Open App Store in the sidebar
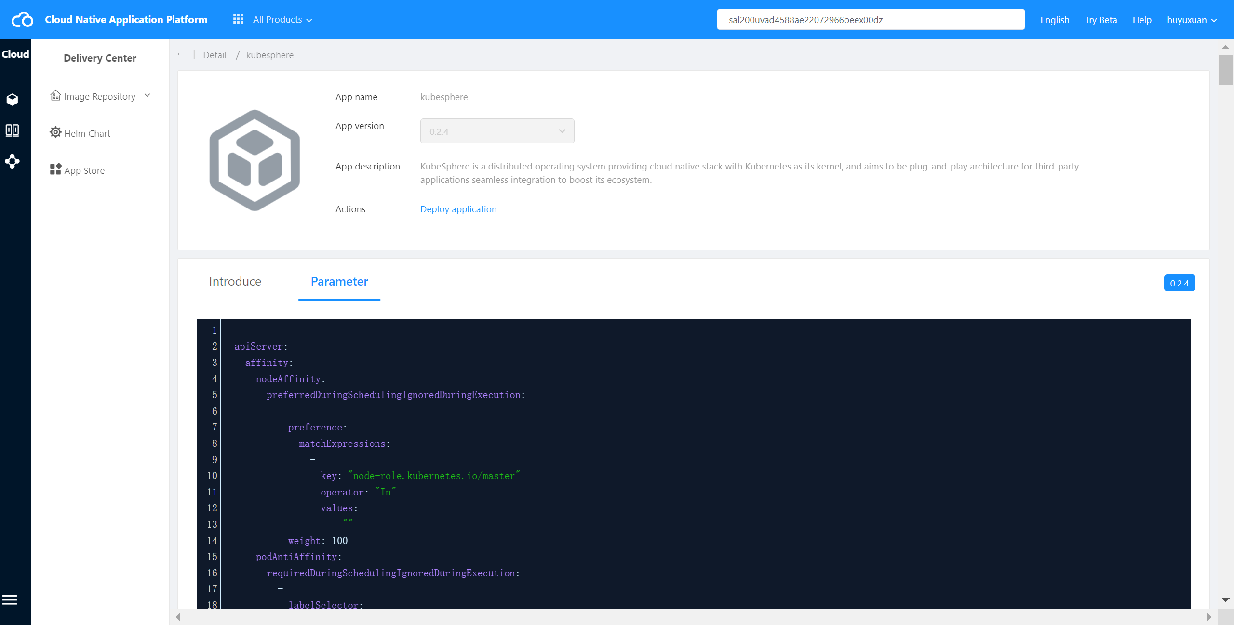The height and width of the screenshot is (625, 1234). point(84,170)
